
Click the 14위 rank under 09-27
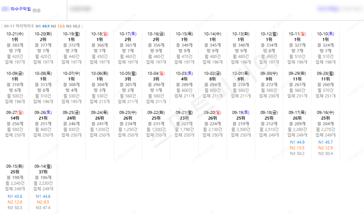15,118
